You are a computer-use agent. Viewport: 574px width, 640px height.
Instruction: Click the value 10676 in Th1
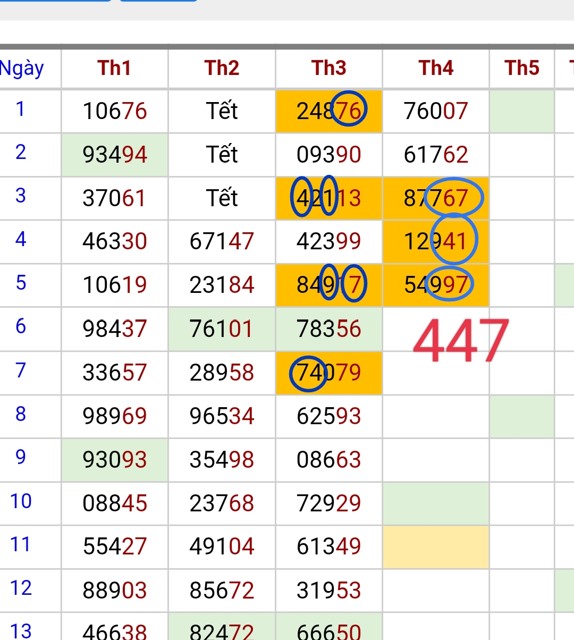point(115,112)
